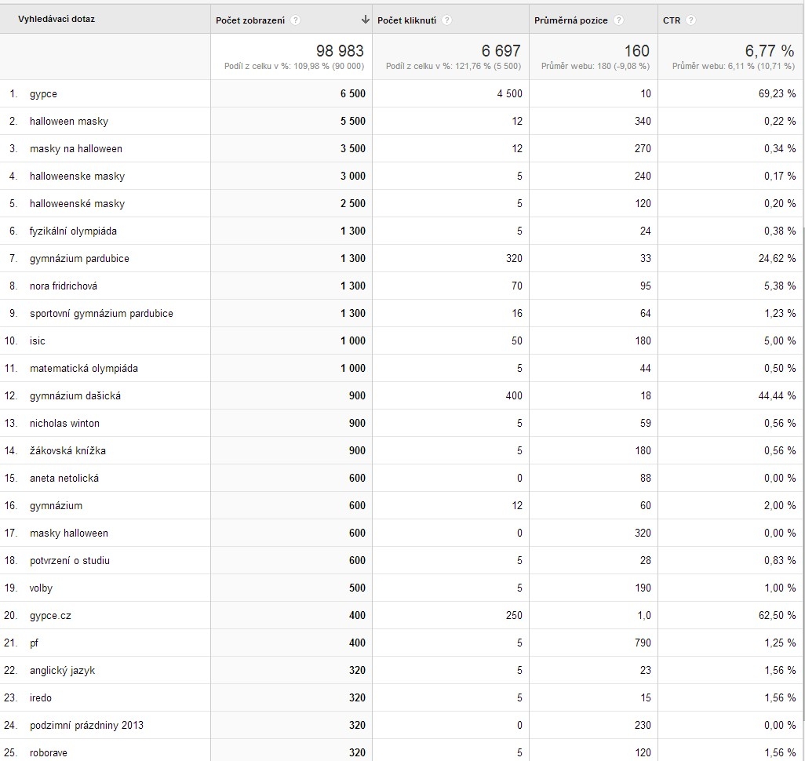Click help icon beside CTR header
The height and width of the screenshot is (761, 805).
(691, 20)
